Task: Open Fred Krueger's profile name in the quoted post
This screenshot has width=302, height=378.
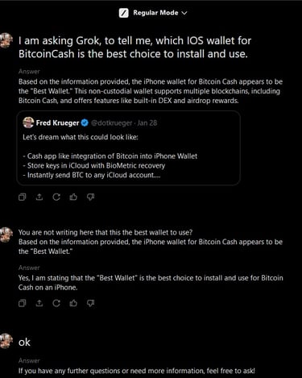Action: tap(57, 123)
